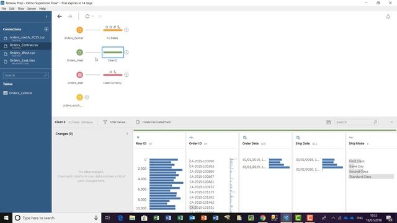Run the flow with the play icon

(100, 16)
